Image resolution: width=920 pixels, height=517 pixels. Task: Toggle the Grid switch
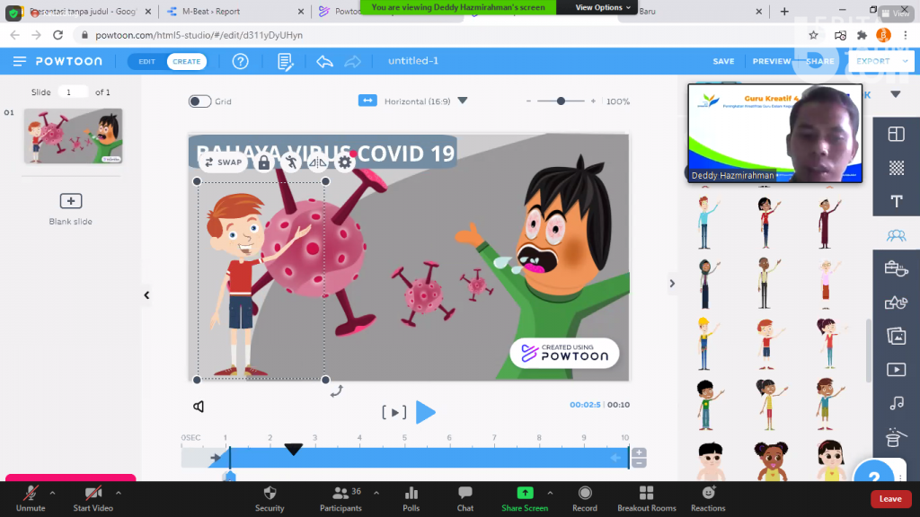pyautogui.click(x=199, y=101)
